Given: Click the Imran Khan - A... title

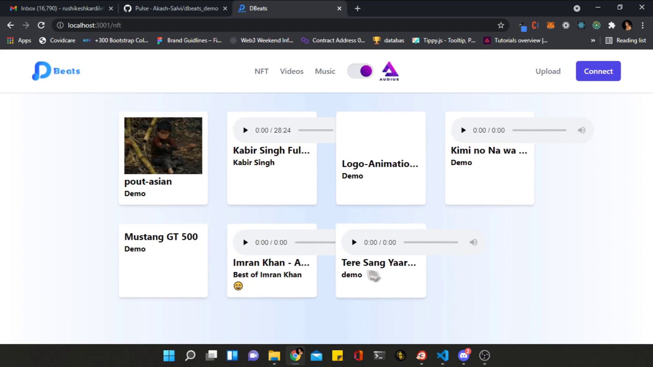Looking at the screenshot, I should pyautogui.click(x=271, y=262).
